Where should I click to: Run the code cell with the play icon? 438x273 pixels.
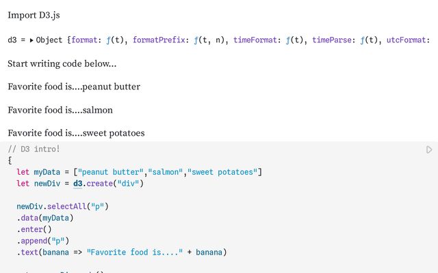(x=429, y=149)
